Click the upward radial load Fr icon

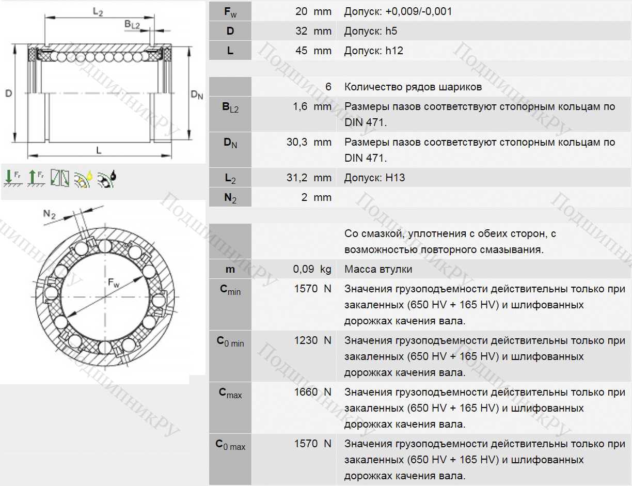coord(37,178)
